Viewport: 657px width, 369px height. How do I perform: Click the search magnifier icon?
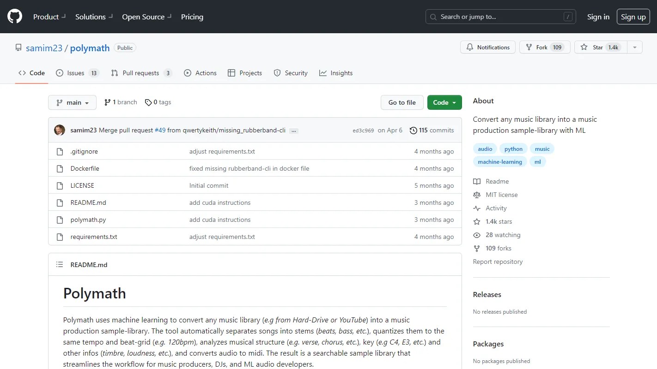pyautogui.click(x=433, y=17)
